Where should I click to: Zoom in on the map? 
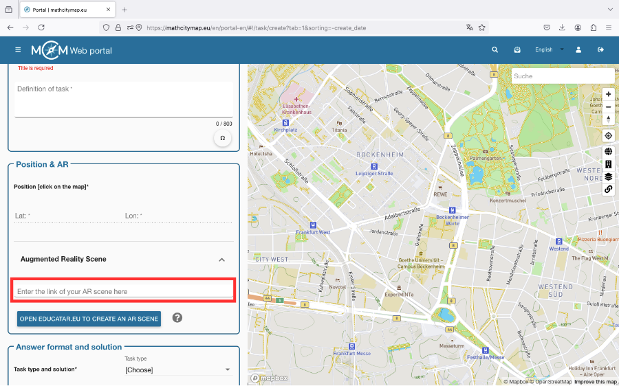tap(608, 94)
